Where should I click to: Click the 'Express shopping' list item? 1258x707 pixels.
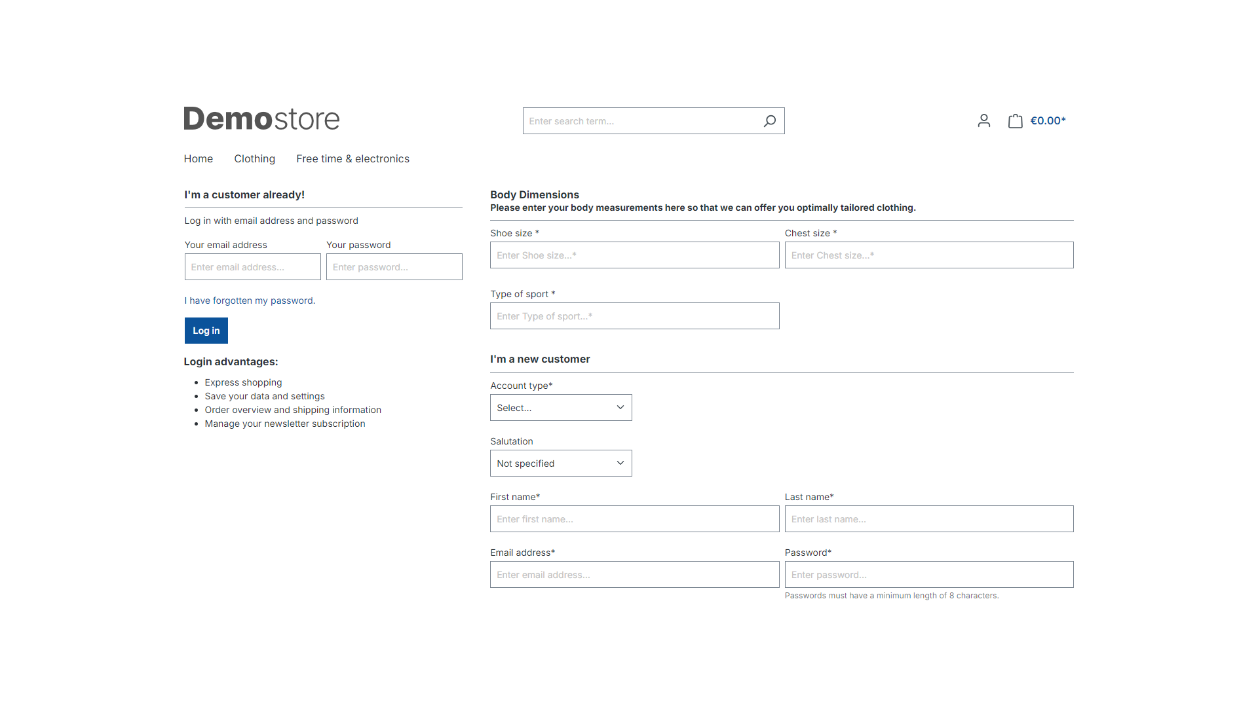pos(243,382)
